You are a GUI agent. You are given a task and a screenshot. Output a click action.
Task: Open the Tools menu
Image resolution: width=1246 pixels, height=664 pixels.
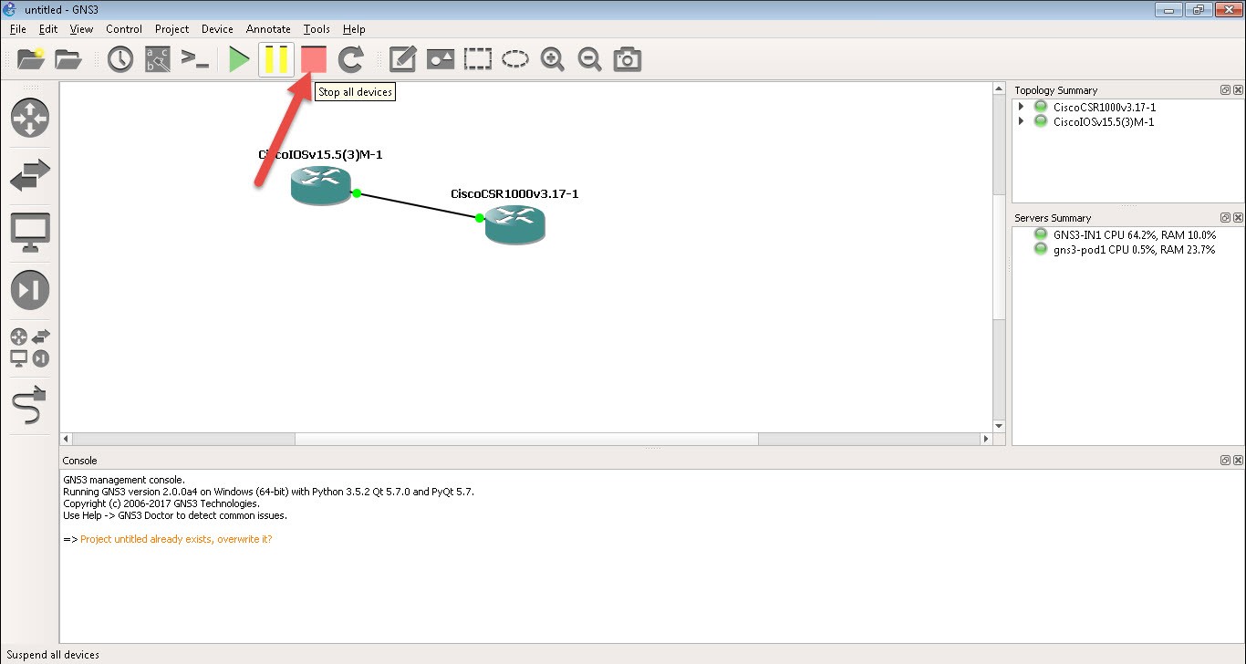[x=317, y=29]
